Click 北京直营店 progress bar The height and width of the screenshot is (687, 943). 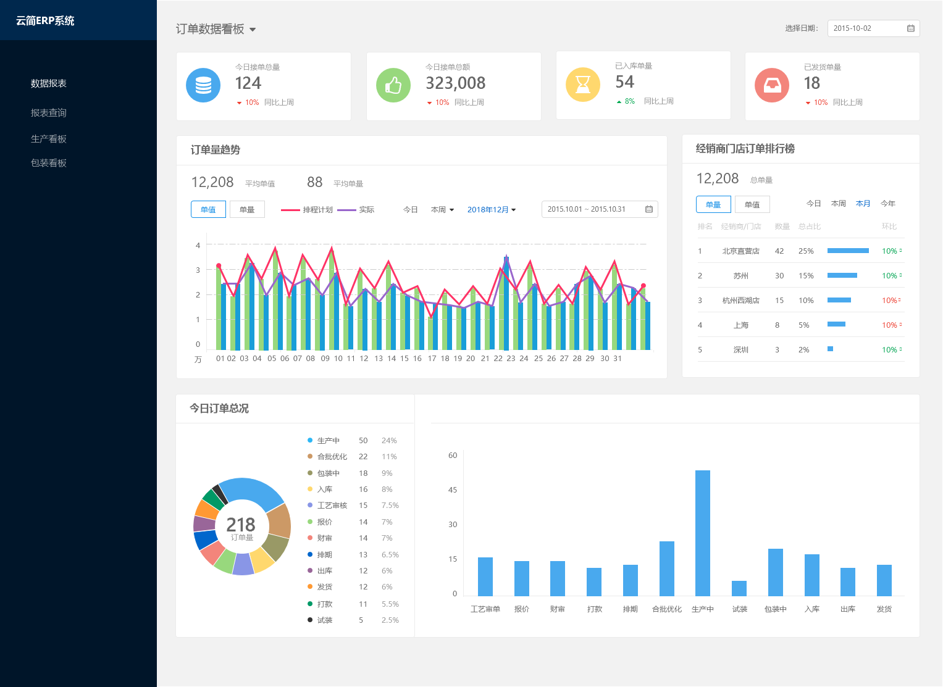(x=848, y=251)
